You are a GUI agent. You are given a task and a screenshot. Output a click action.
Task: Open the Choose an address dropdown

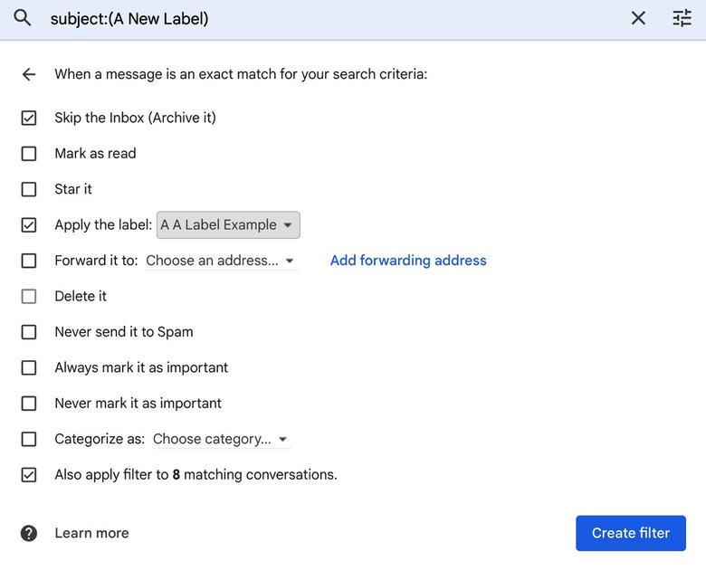(222, 261)
